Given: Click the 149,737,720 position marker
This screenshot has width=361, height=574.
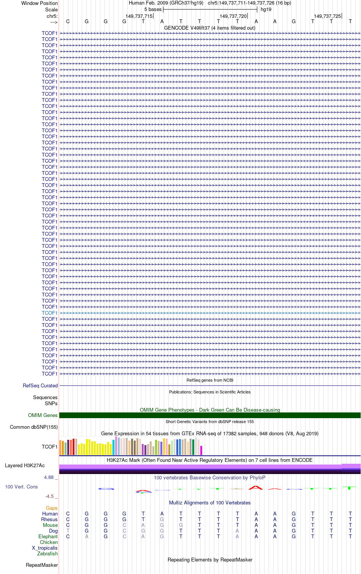Looking at the screenshot, I should pyautogui.click(x=233, y=16).
